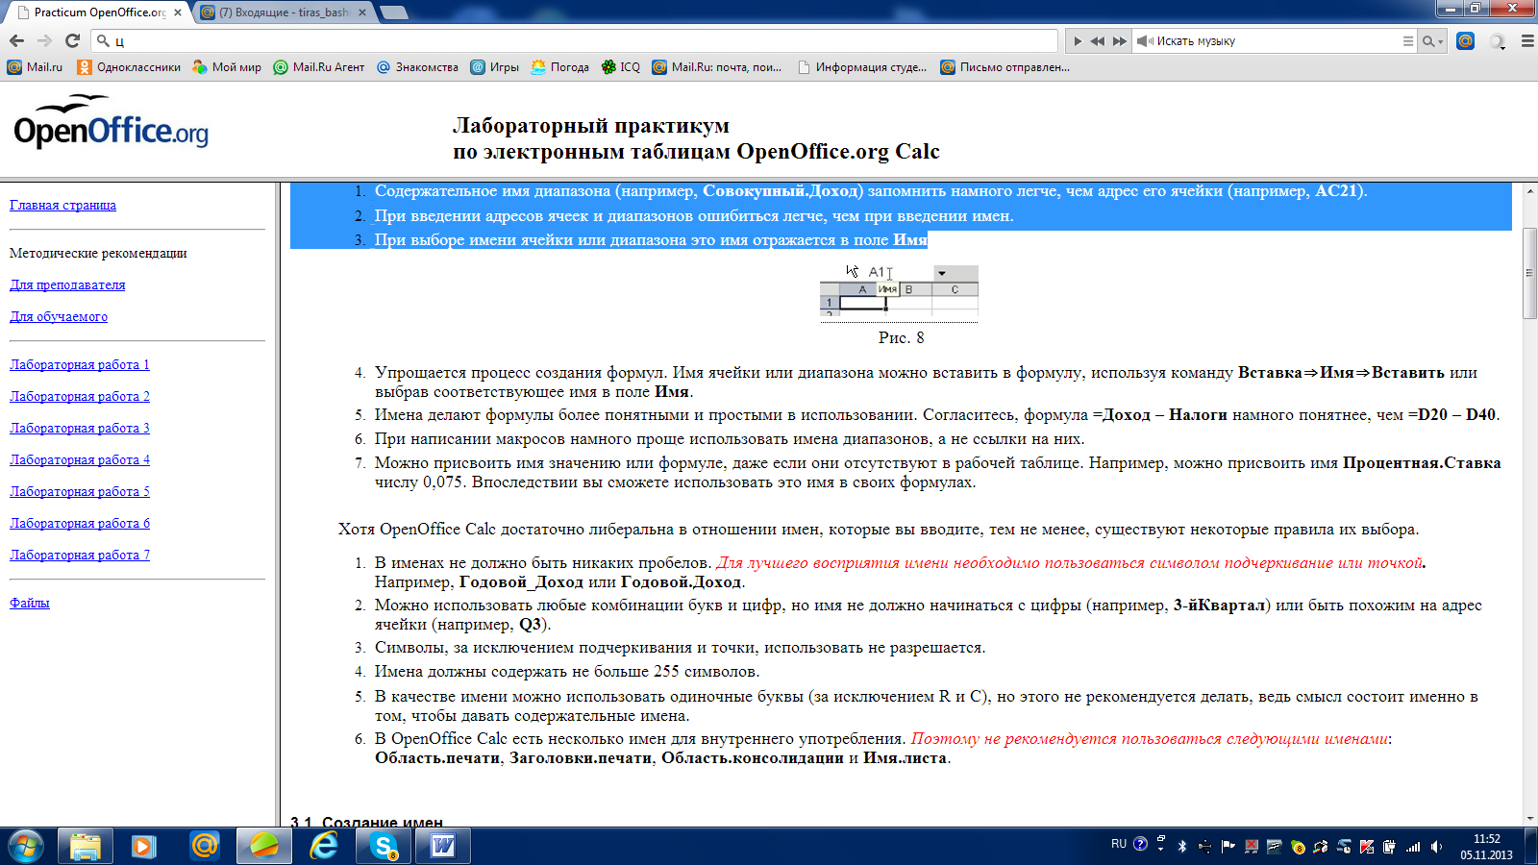Image resolution: width=1538 pixels, height=865 pixels.
Task: Click the RU language indicator in tray
Action: 1119,844
